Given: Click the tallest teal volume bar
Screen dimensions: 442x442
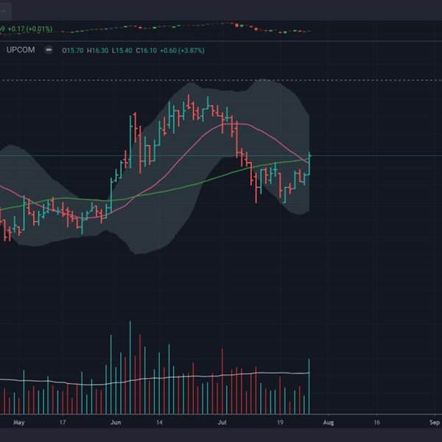Looking at the screenshot, I should point(130,368).
